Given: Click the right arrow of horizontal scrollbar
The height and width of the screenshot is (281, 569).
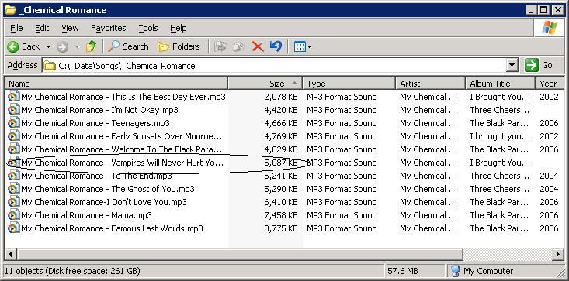Looking at the screenshot, I should 559,255.
